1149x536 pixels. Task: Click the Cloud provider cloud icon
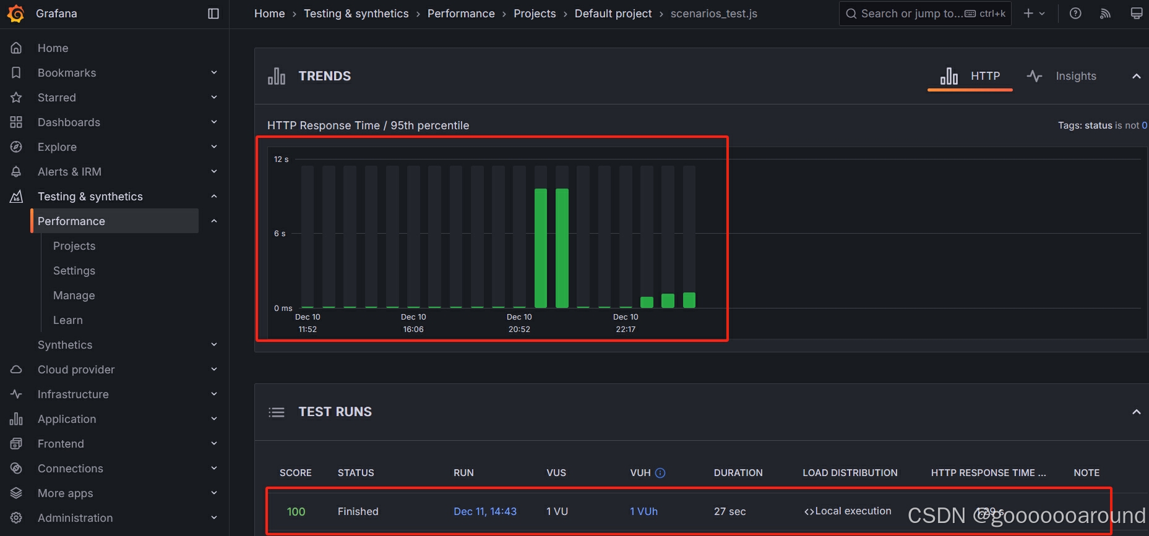tap(17, 369)
